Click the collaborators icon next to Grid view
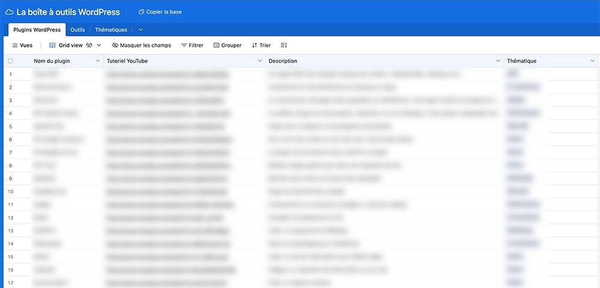 [x=89, y=46]
